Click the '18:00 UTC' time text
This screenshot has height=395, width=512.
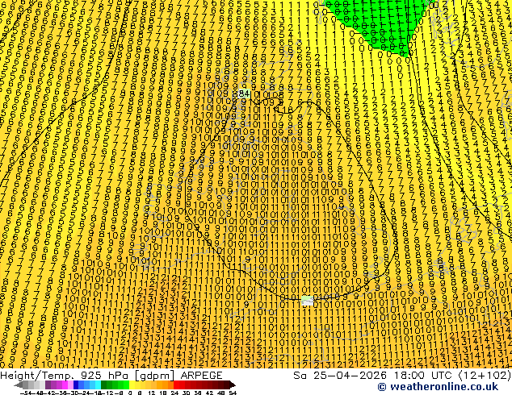[x=425, y=376]
